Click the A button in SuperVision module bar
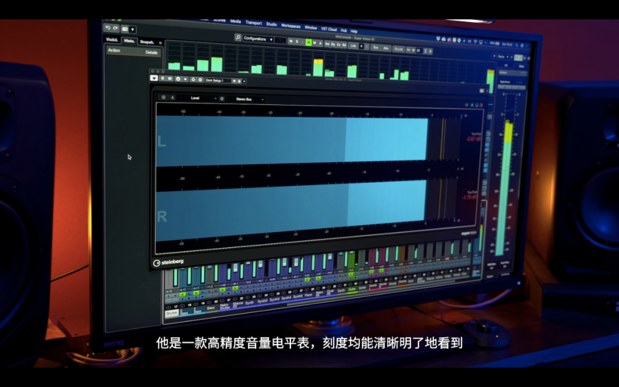 (x=173, y=97)
